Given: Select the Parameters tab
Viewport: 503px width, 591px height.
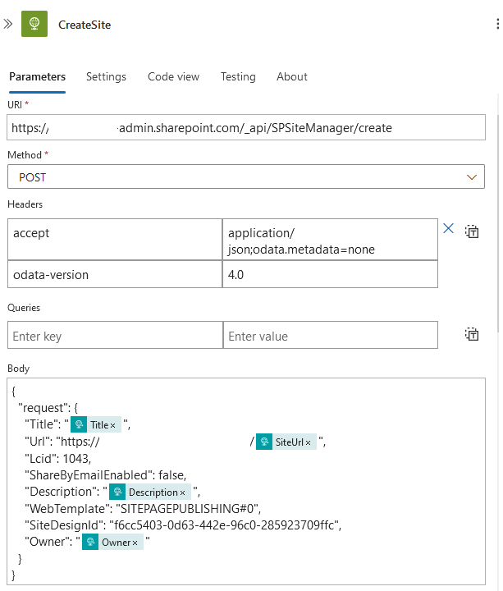Looking at the screenshot, I should point(37,76).
